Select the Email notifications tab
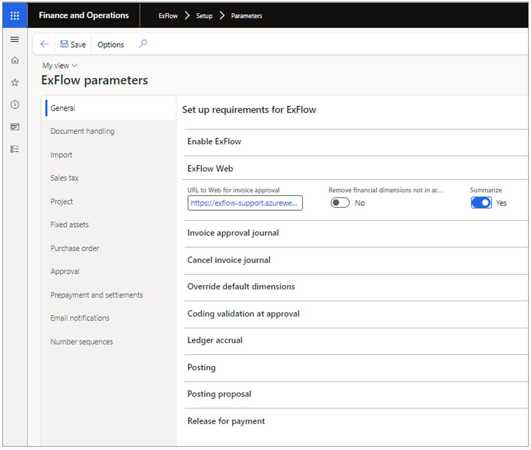 click(109, 318)
